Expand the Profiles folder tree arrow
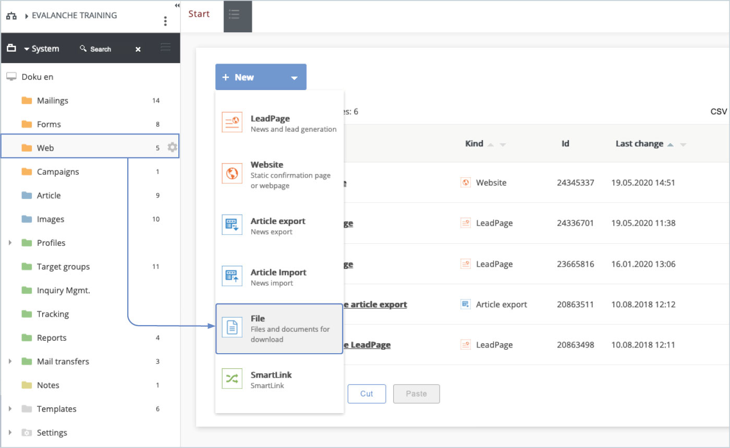 10,243
